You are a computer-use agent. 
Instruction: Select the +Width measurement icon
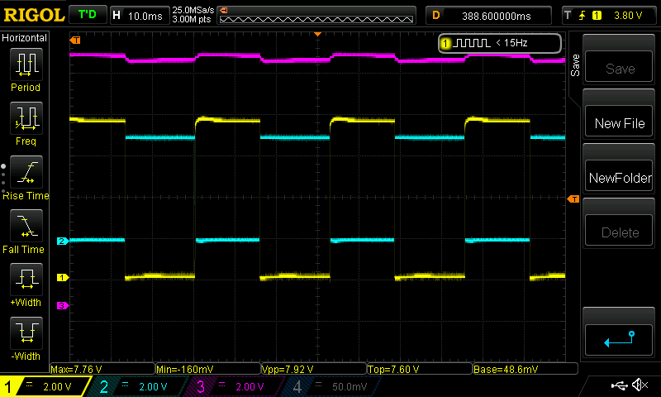point(26,280)
